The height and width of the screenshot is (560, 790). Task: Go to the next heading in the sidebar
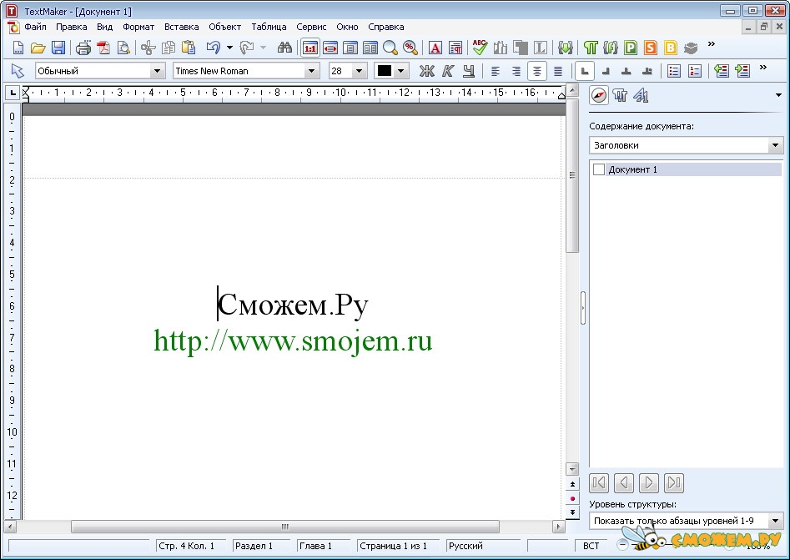tap(648, 483)
